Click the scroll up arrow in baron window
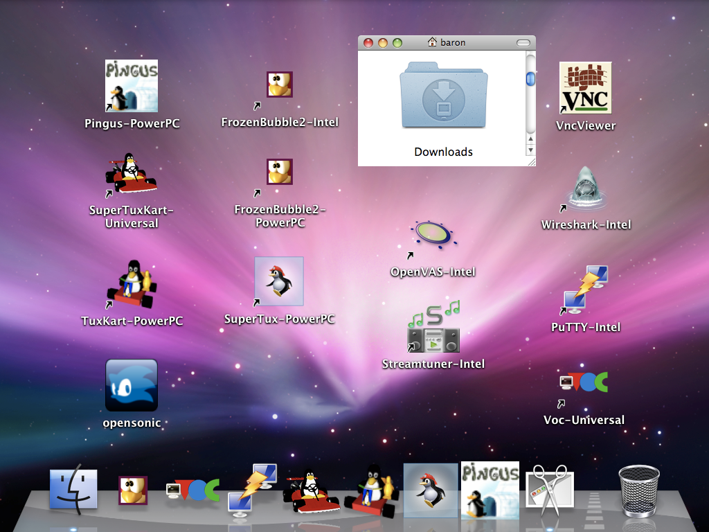 pos(530,139)
